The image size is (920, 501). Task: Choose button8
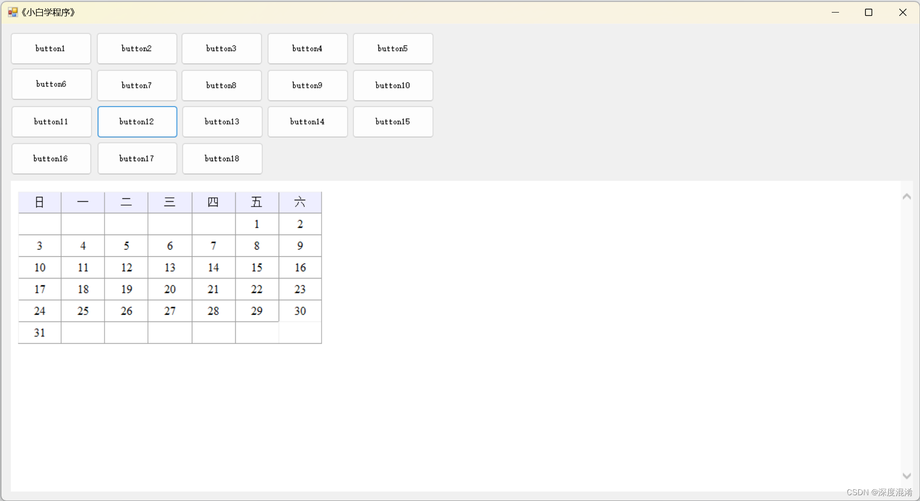point(222,85)
